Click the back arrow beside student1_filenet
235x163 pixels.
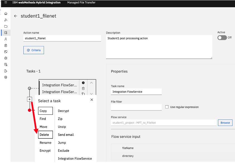tap(16, 16)
